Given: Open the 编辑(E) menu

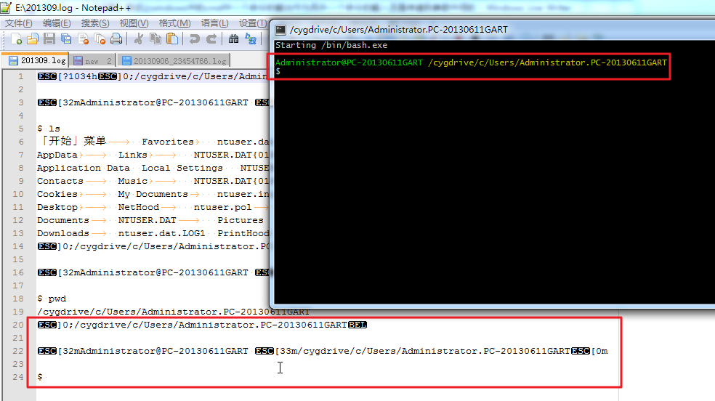Looking at the screenshot, I should (57, 23).
